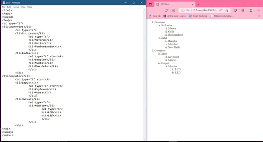263x142 pixels.
Task: Click 'Keyboard' item in browser page
Action: [173, 57]
